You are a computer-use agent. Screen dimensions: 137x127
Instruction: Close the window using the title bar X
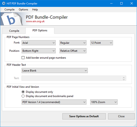click(x=132, y=3)
